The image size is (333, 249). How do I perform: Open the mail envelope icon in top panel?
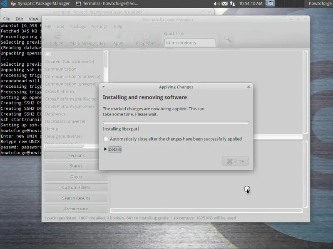224,3
